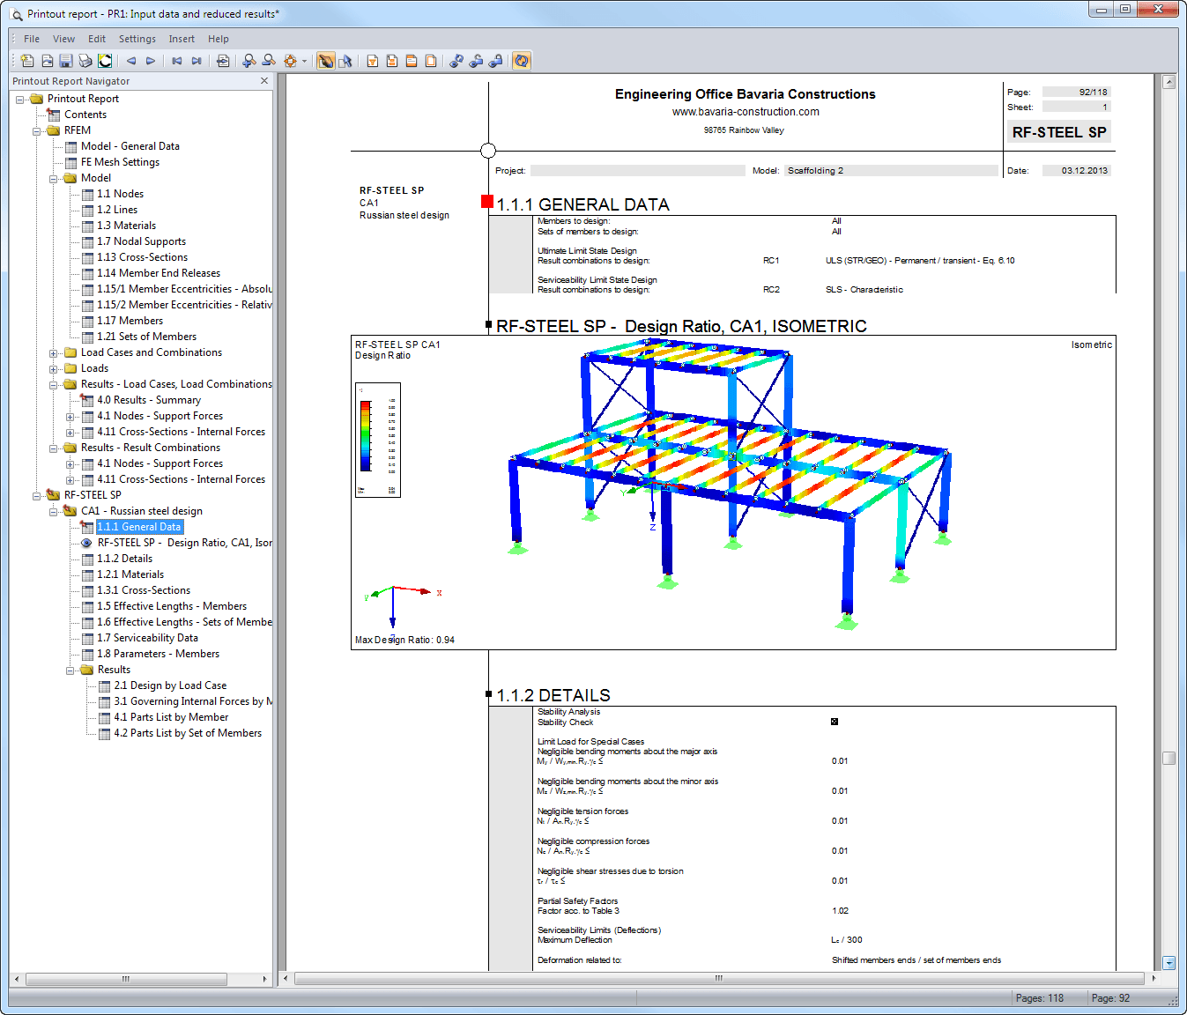The height and width of the screenshot is (1015, 1187).
Task: Zoom in with the magnifier plus icon
Action: coord(249,61)
